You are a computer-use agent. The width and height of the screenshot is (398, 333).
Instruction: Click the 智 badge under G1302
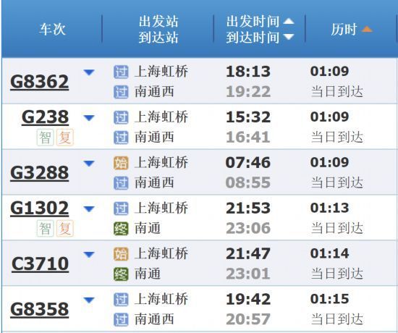(45, 228)
